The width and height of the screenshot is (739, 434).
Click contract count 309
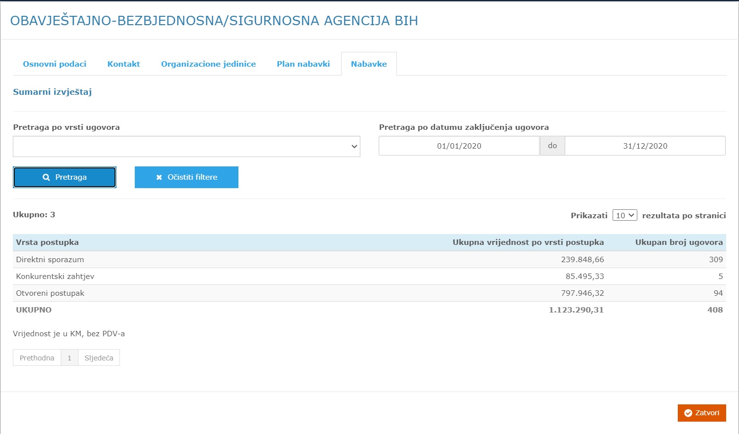716,260
